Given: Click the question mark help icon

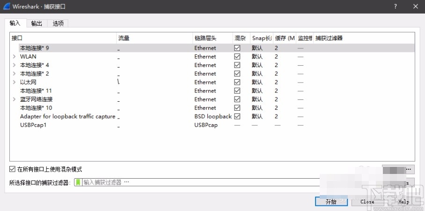Looking at the screenshot, I should point(396,7).
